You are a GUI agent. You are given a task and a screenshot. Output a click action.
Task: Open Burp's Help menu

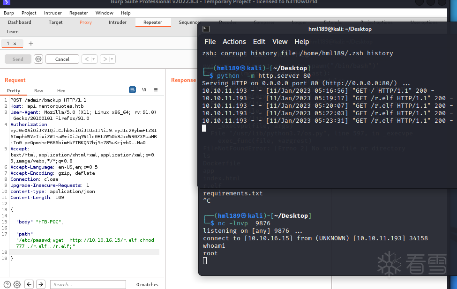(x=126, y=13)
